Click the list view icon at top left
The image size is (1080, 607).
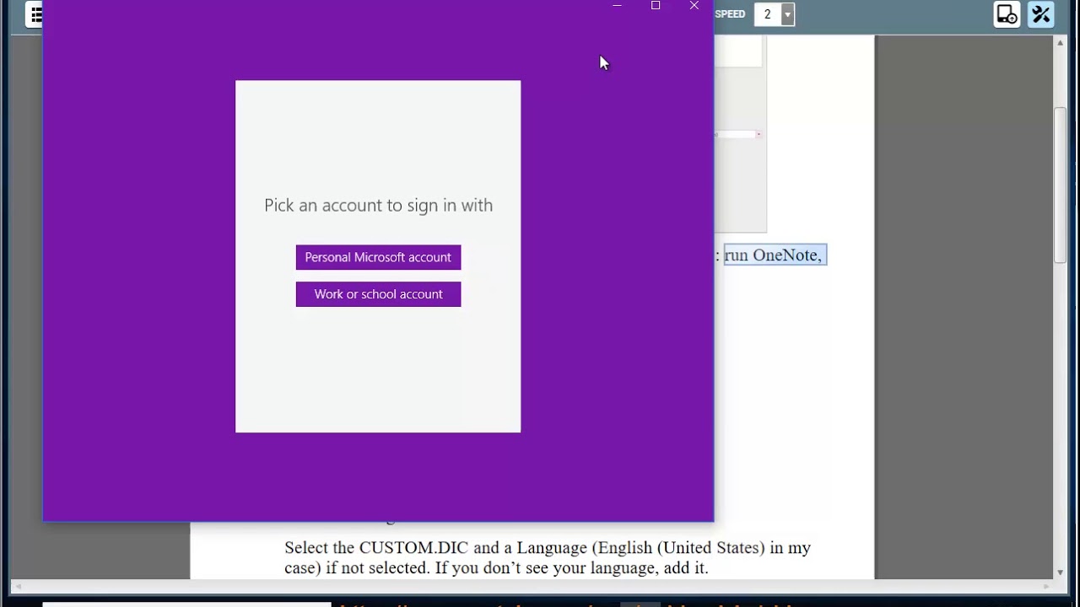(x=35, y=14)
